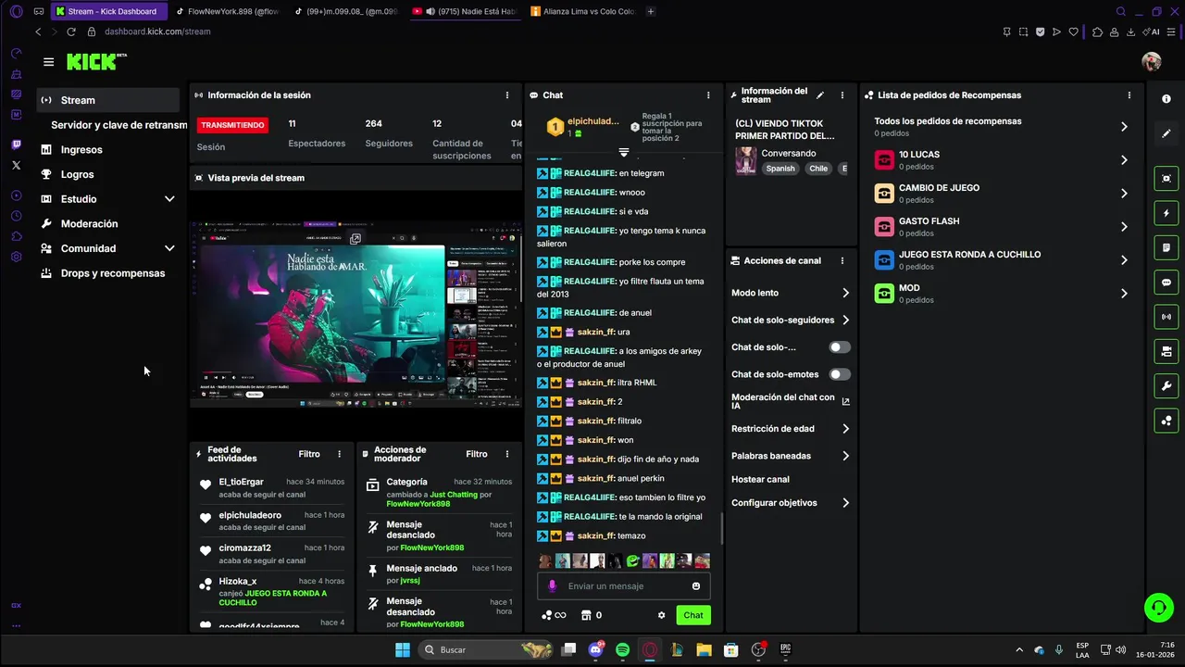The width and height of the screenshot is (1185, 667).
Task: Toggle the broadcast signal icon in right sidebar
Action: (x=1166, y=317)
